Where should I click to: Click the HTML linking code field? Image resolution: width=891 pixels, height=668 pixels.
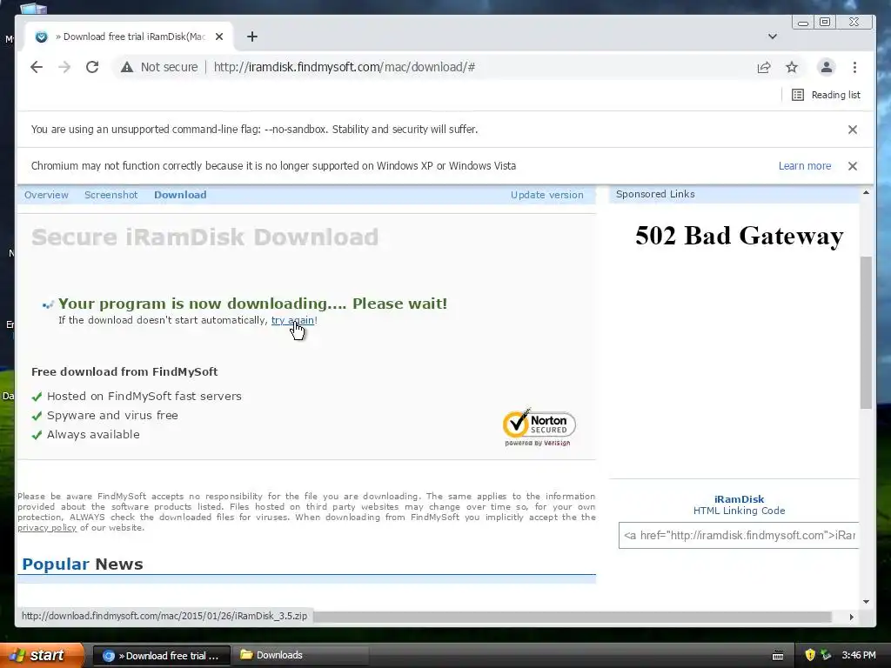[738, 535]
